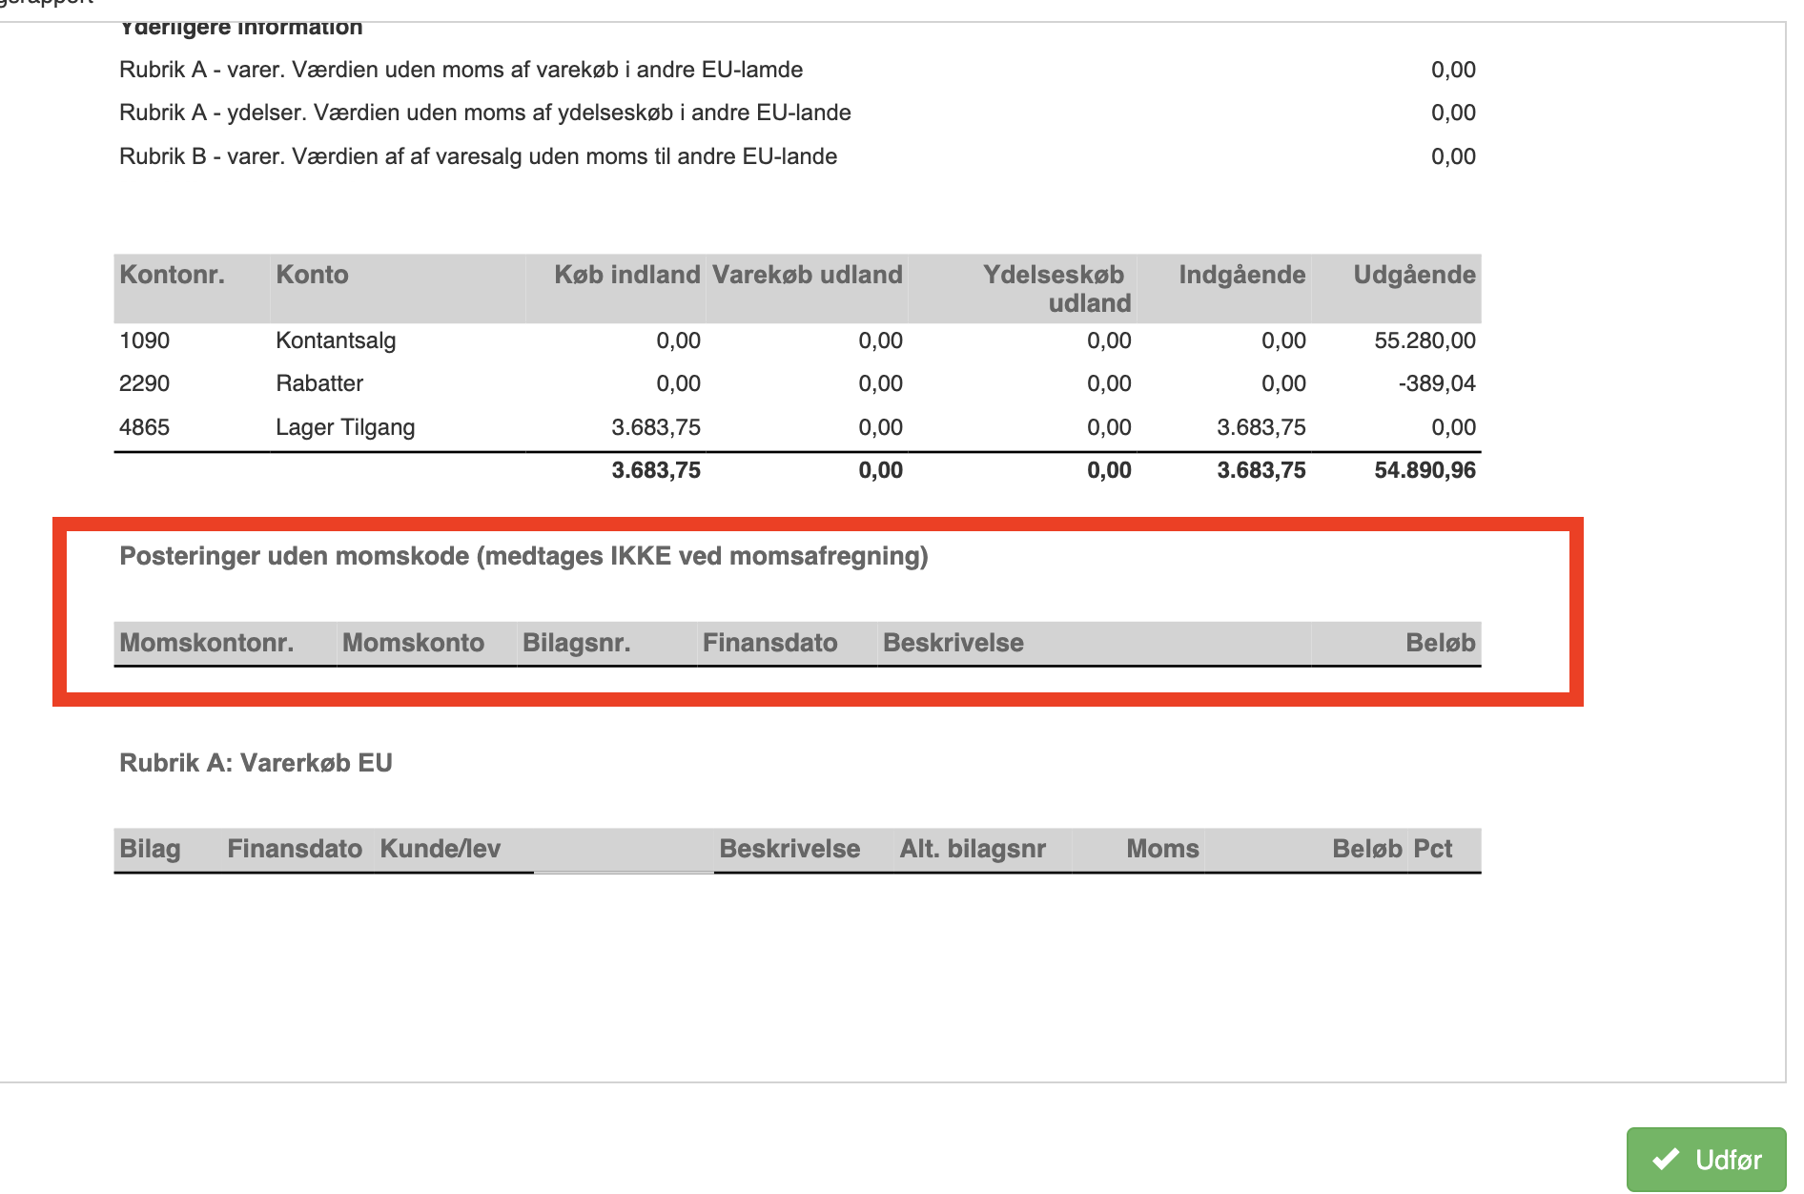Image resolution: width=1804 pixels, height=1194 pixels.
Task: Click the checkmark icon on Udfør
Action: [x=1666, y=1160]
